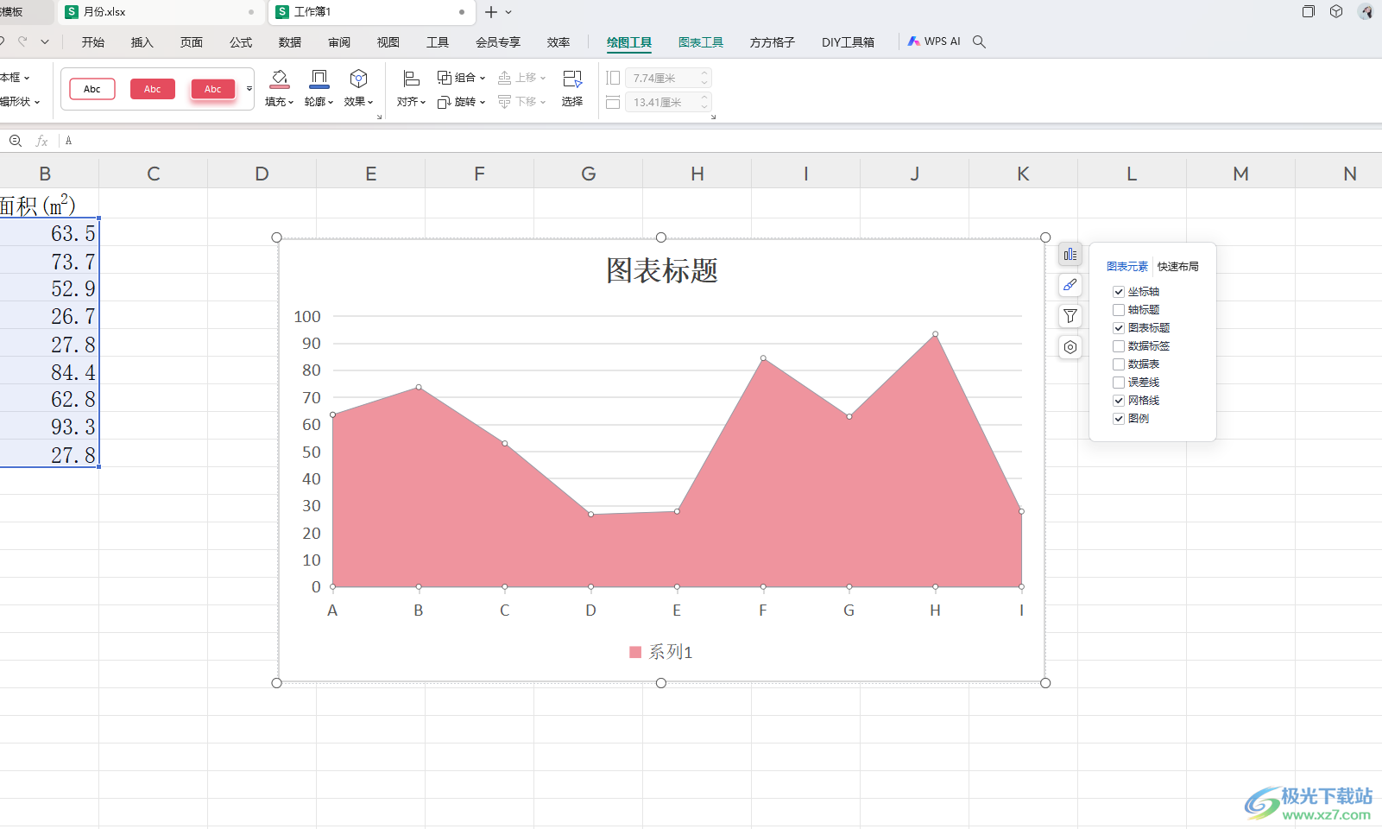Image resolution: width=1382 pixels, height=829 pixels.
Task: Click the shape height icon beside 7.74厘米
Action: pyautogui.click(x=613, y=79)
